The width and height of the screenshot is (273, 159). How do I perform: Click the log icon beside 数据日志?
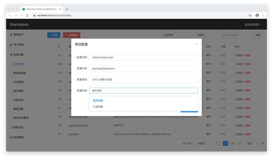(11, 127)
